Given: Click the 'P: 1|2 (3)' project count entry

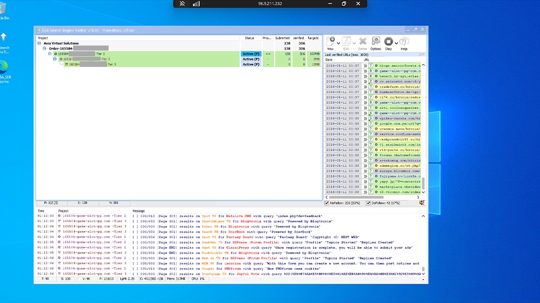Looking at the screenshot, I should pos(51,203).
